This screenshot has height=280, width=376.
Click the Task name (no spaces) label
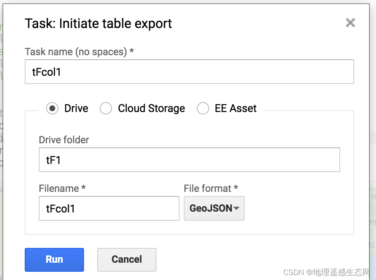79,52
